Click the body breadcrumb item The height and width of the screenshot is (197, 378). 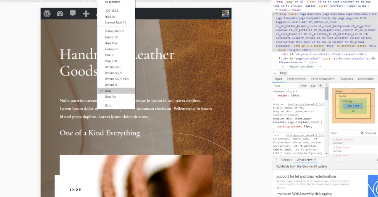(283, 73)
